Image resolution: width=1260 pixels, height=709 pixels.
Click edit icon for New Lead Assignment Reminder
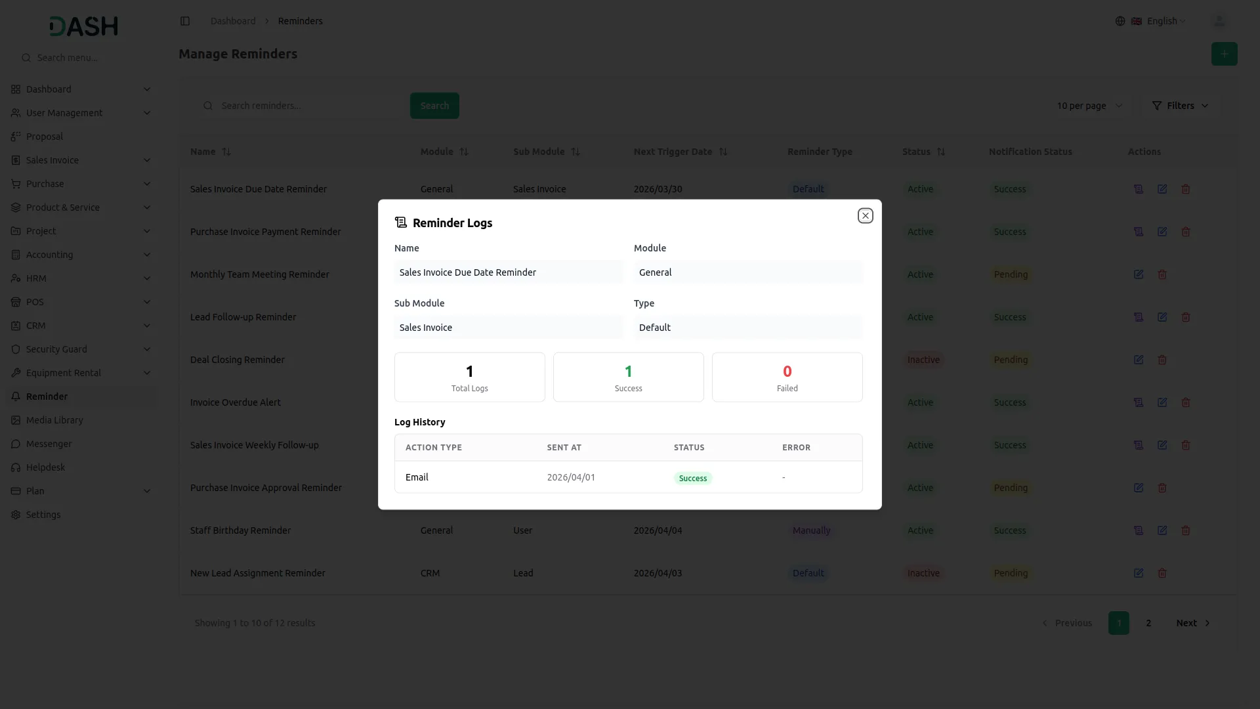[1139, 572]
